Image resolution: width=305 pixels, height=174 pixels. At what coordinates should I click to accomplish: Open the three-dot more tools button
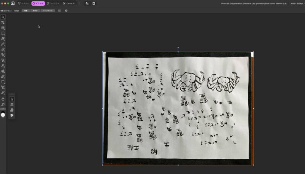(x=3, y=109)
